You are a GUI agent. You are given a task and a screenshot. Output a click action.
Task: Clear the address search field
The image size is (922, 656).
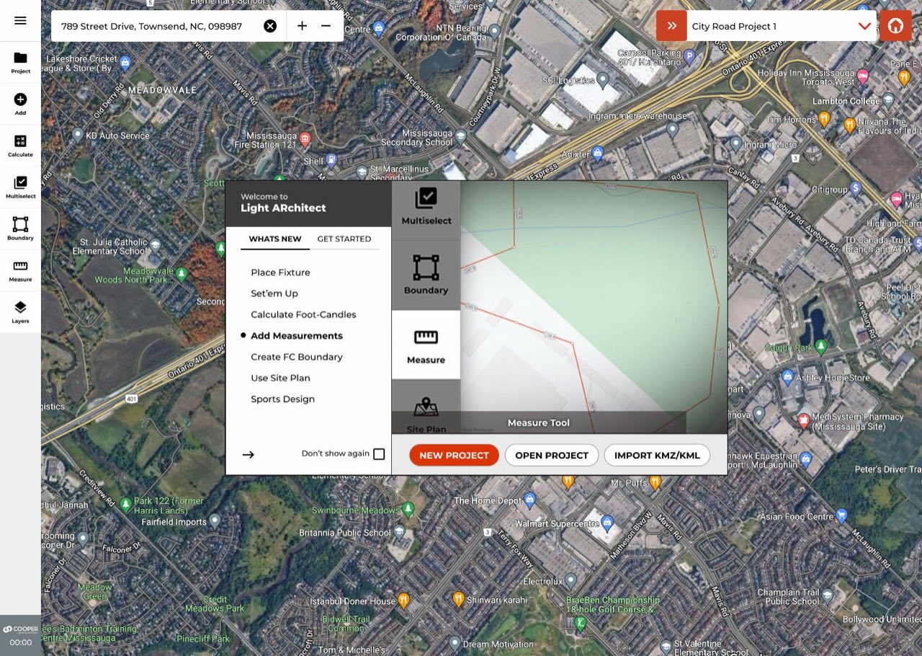270,26
